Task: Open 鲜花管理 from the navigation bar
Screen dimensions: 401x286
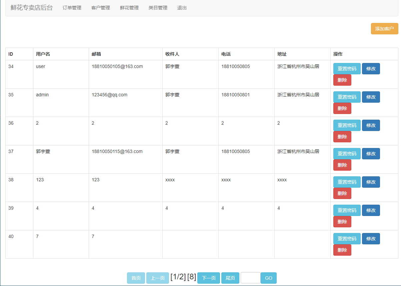Action: 129,8
